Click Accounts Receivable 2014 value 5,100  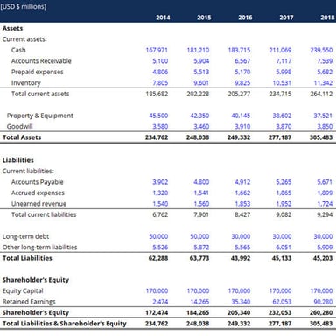(x=160, y=61)
